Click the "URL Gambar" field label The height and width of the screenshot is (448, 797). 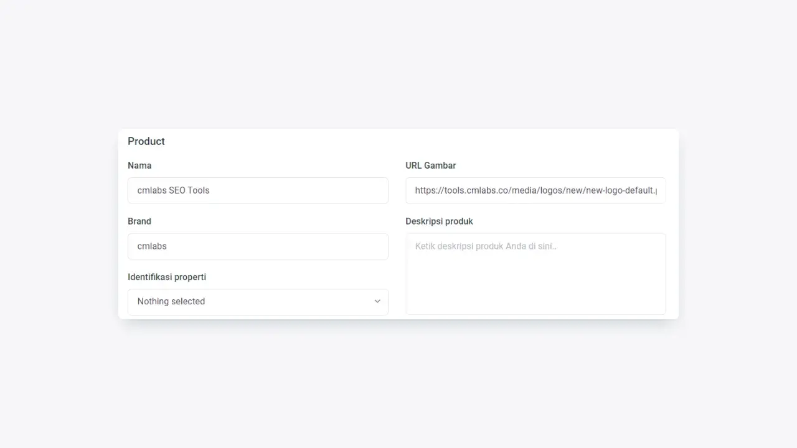[x=431, y=166]
